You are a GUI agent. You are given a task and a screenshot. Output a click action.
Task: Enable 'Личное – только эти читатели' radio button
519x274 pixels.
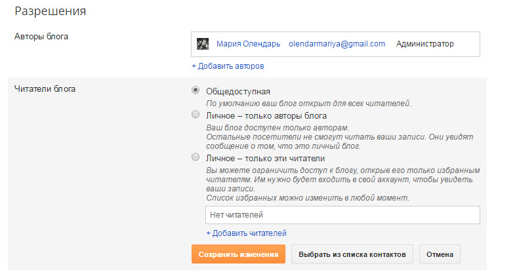[195, 157]
